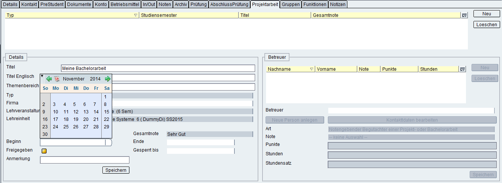Image resolution: width=502 pixels, height=183 pixels.
Task: Open column picker of Betreuer table
Action: click(462, 69)
